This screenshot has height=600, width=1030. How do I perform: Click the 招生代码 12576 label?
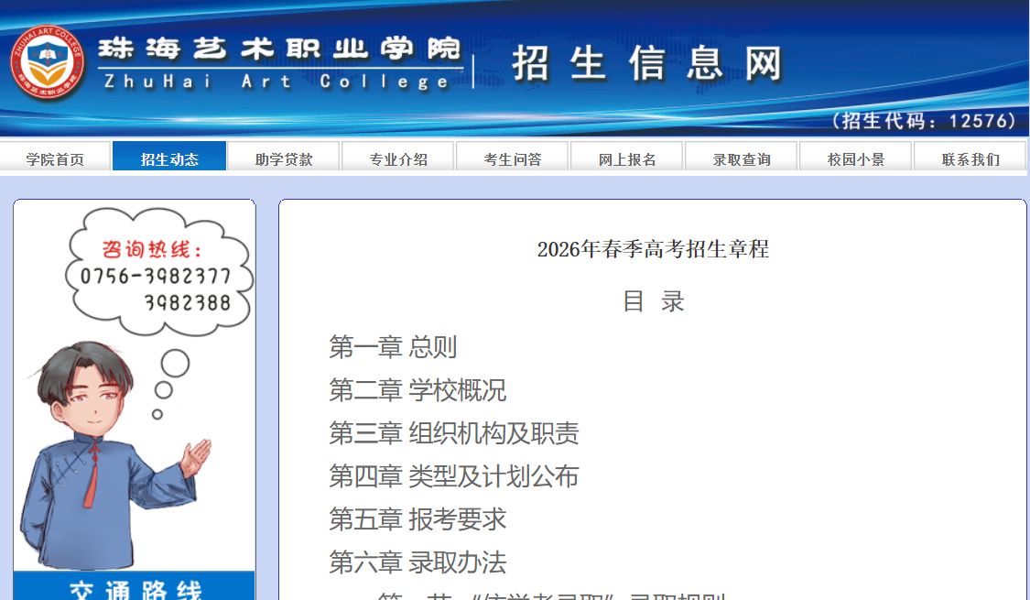pos(927,120)
